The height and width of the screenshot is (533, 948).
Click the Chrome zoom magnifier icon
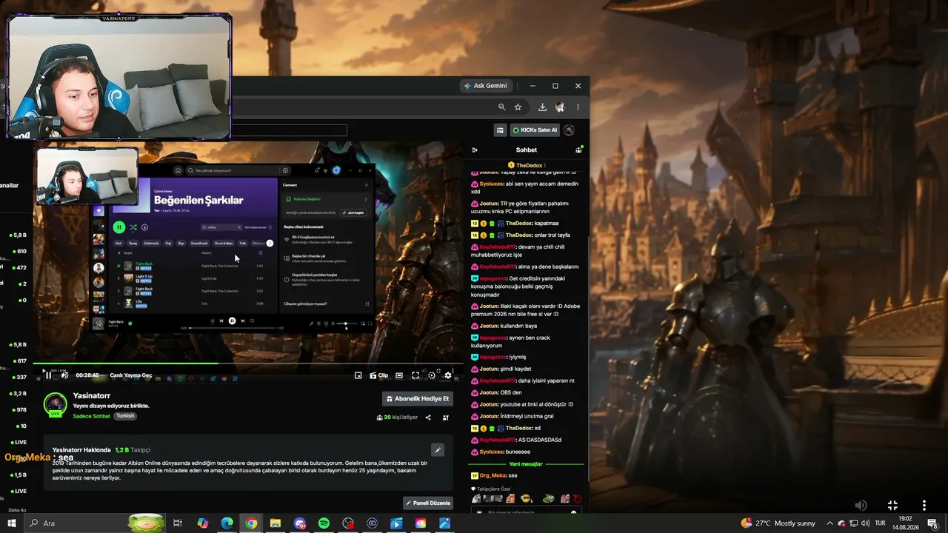pyautogui.click(x=501, y=107)
